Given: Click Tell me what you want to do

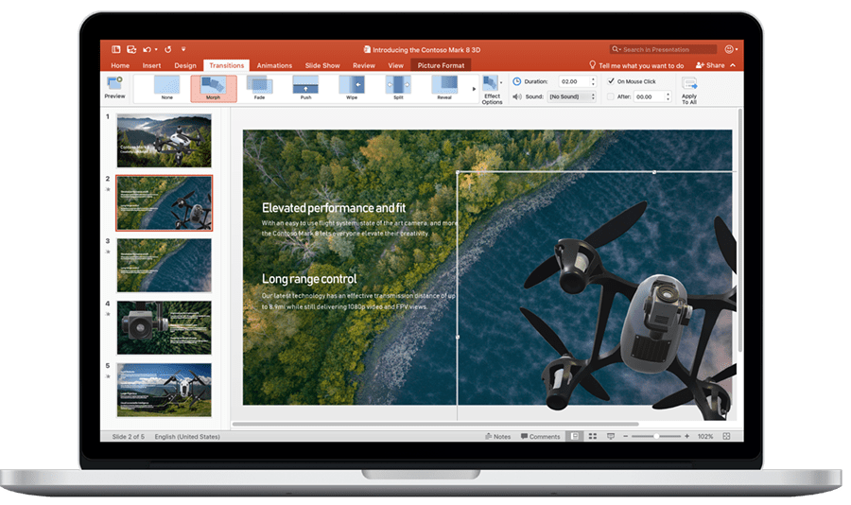Looking at the screenshot, I should pos(636,65).
